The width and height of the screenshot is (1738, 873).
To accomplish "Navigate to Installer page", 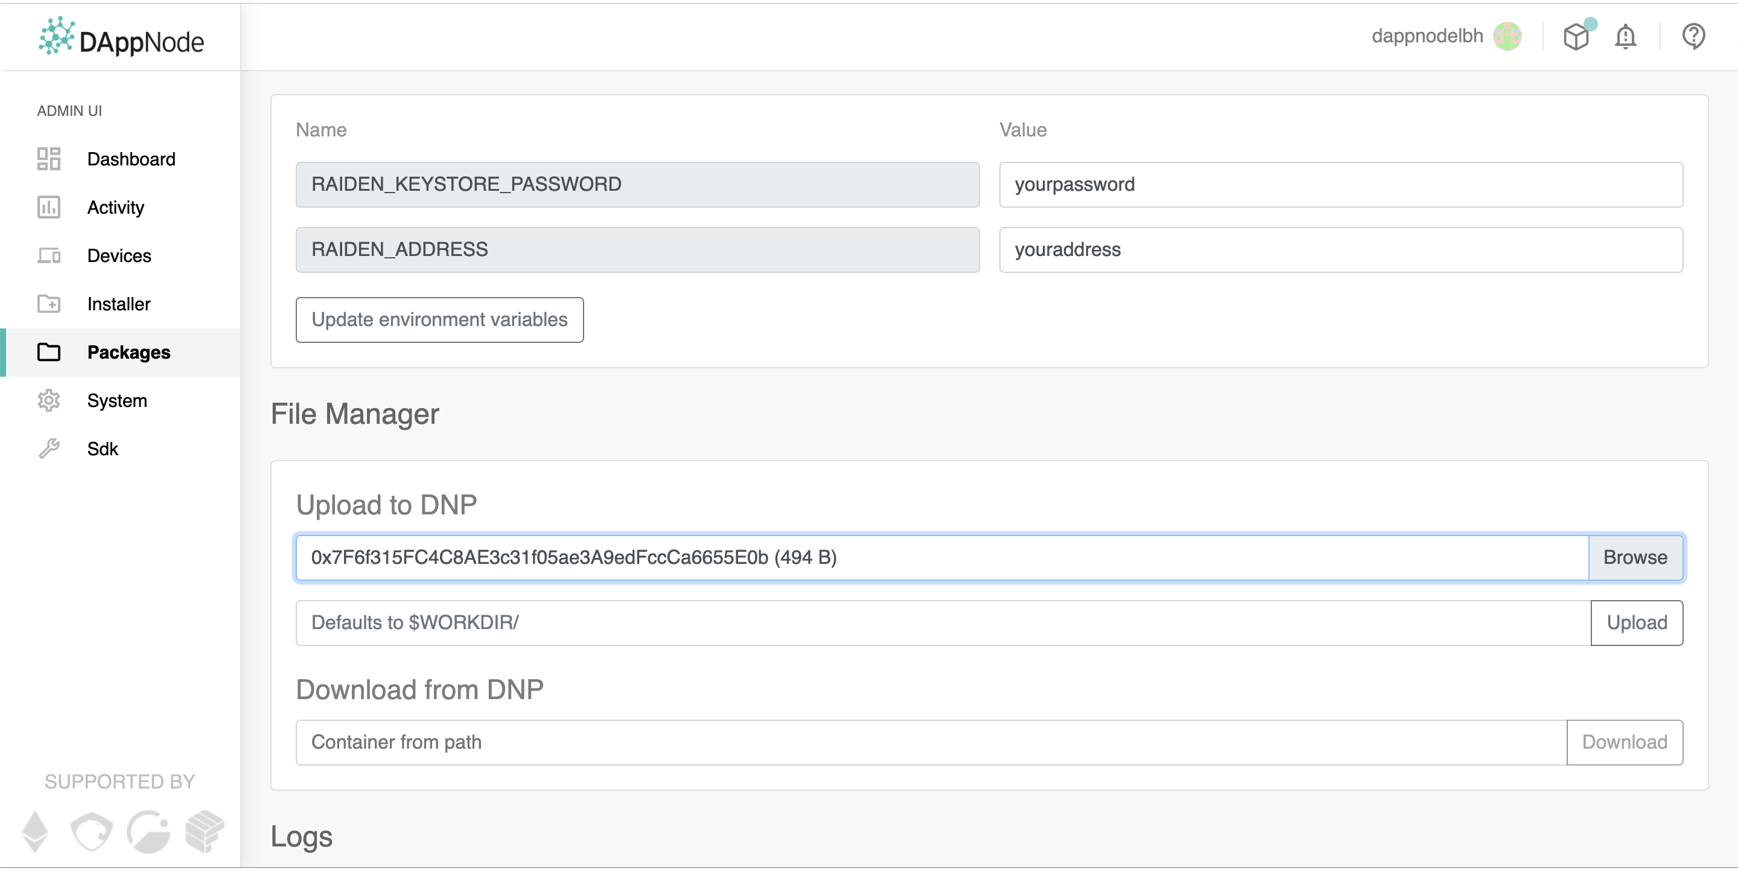I will point(119,304).
